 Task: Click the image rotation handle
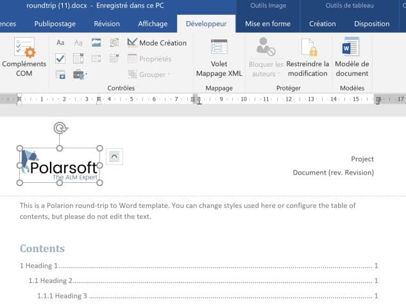coord(60,128)
